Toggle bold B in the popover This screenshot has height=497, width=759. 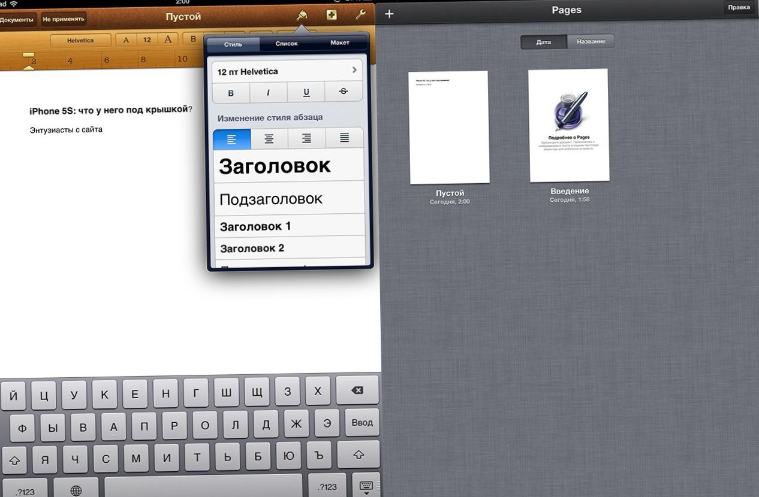pyautogui.click(x=231, y=92)
